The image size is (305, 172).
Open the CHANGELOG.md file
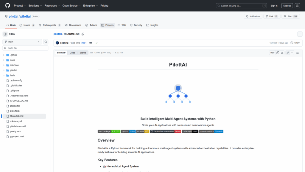(19, 101)
